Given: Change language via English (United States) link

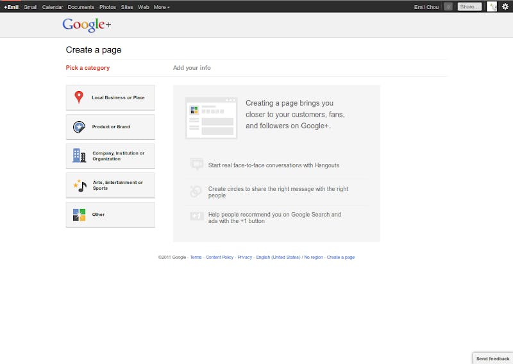Looking at the screenshot, I should coord(278,258).
